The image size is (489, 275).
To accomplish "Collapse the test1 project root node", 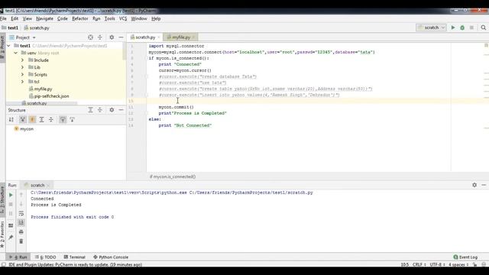I will 8,46.
